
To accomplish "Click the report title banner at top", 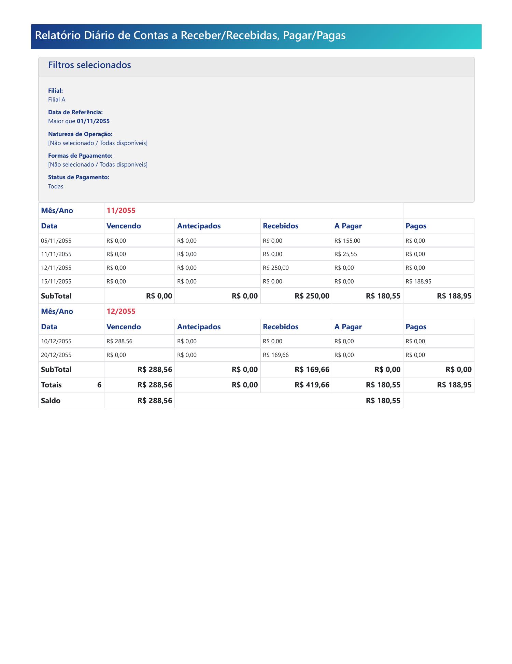I will [x=190, y=36].
